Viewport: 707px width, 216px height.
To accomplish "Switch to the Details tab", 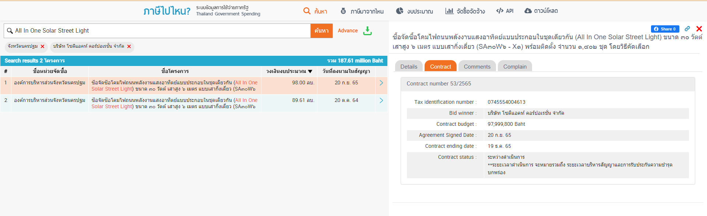I will 409,66.
